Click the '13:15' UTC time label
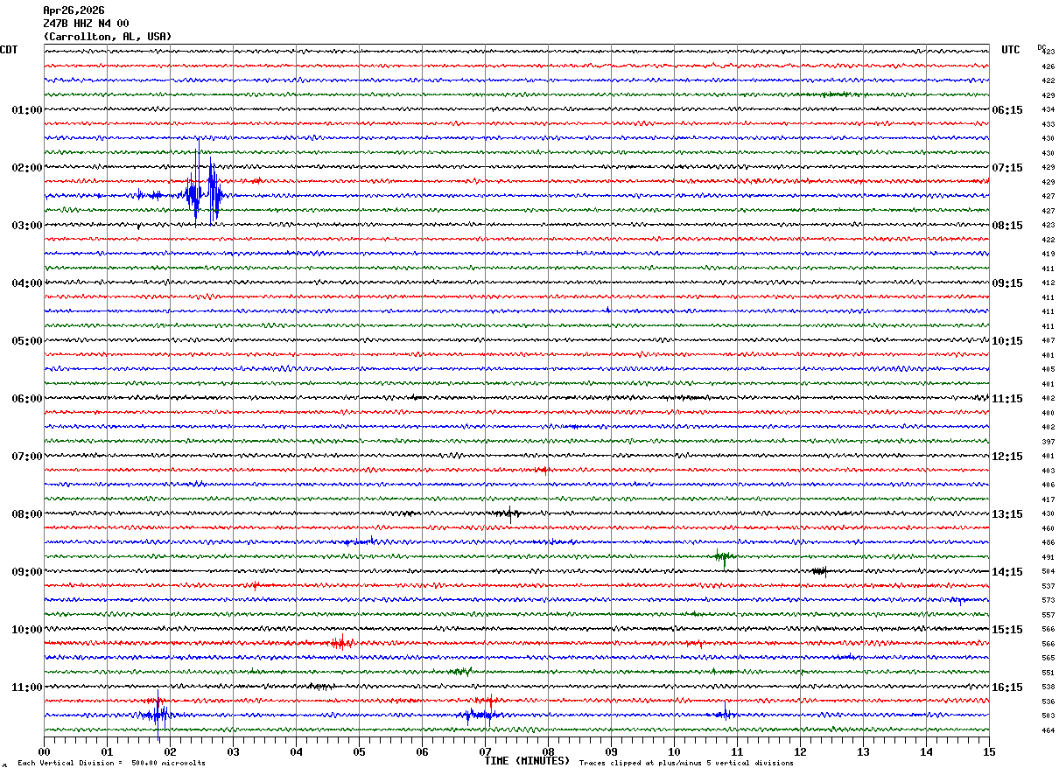This screenshot has height=775, width=1059. 1007,514
